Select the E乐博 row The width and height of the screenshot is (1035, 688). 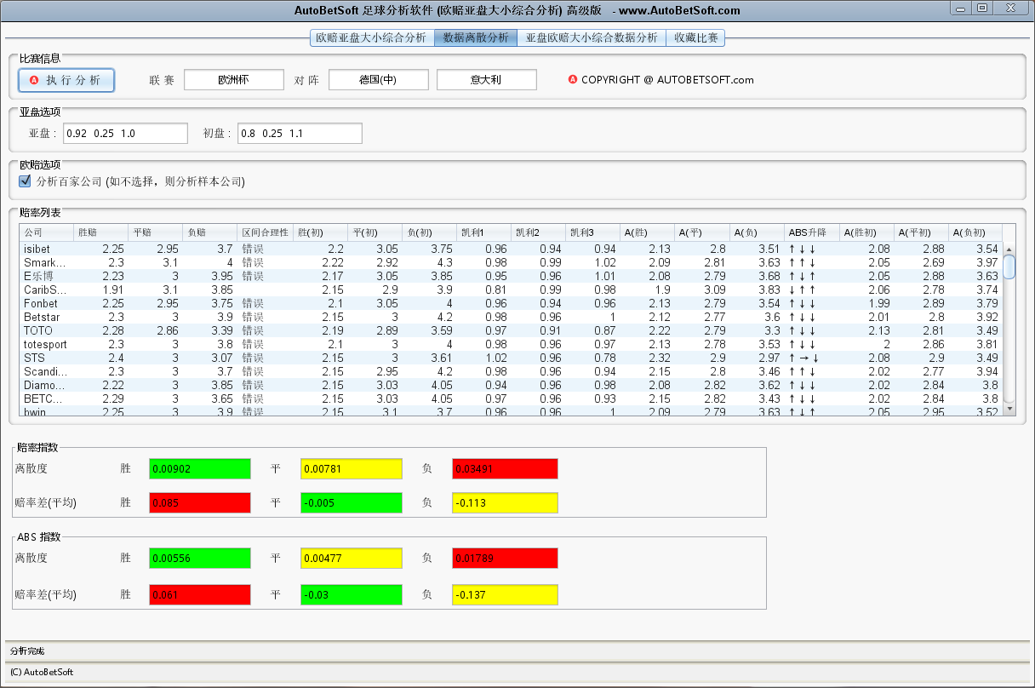[x=511, y=276]
